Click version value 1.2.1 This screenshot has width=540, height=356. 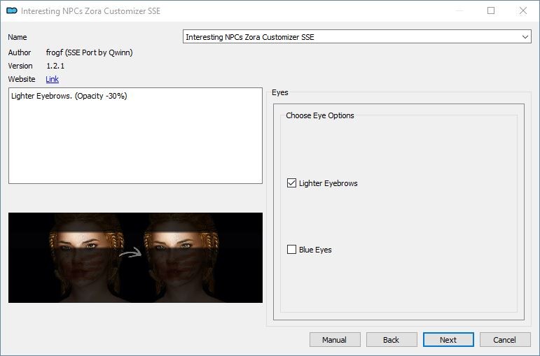pos(55,66)
